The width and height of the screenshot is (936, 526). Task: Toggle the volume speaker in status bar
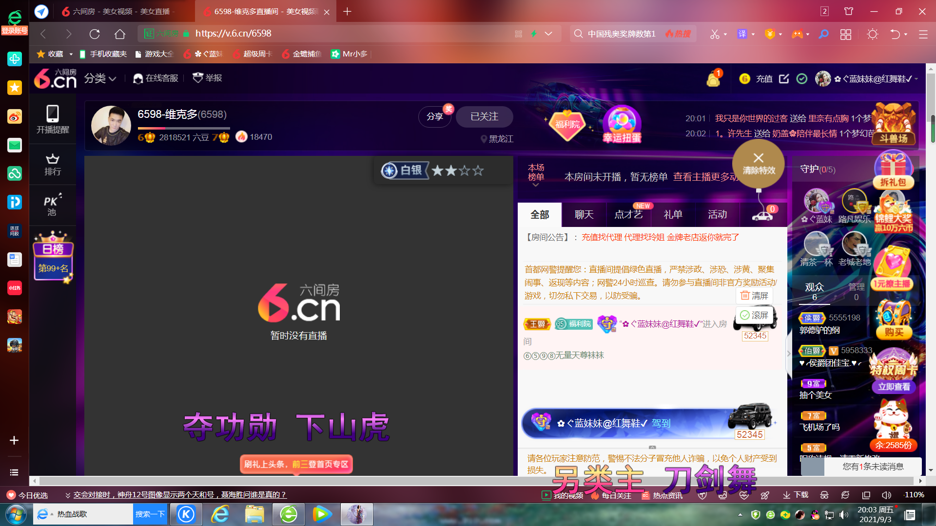(x=886, y=495)
